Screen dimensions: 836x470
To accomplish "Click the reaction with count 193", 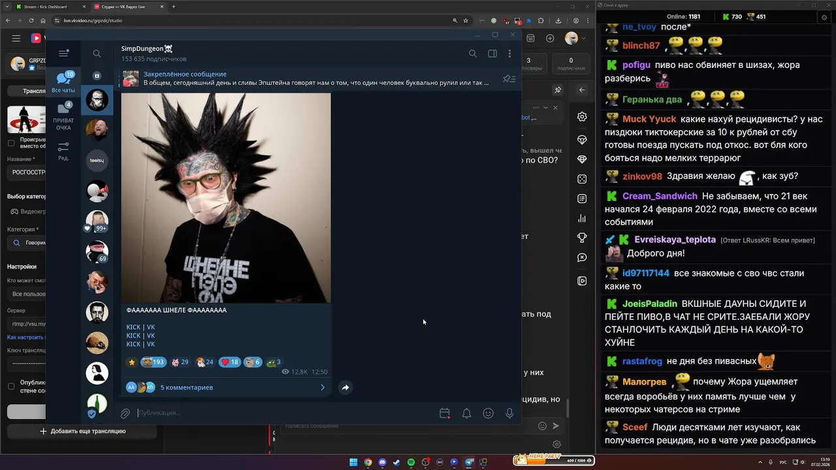I will pyautogui.click(x=153, y=362).
